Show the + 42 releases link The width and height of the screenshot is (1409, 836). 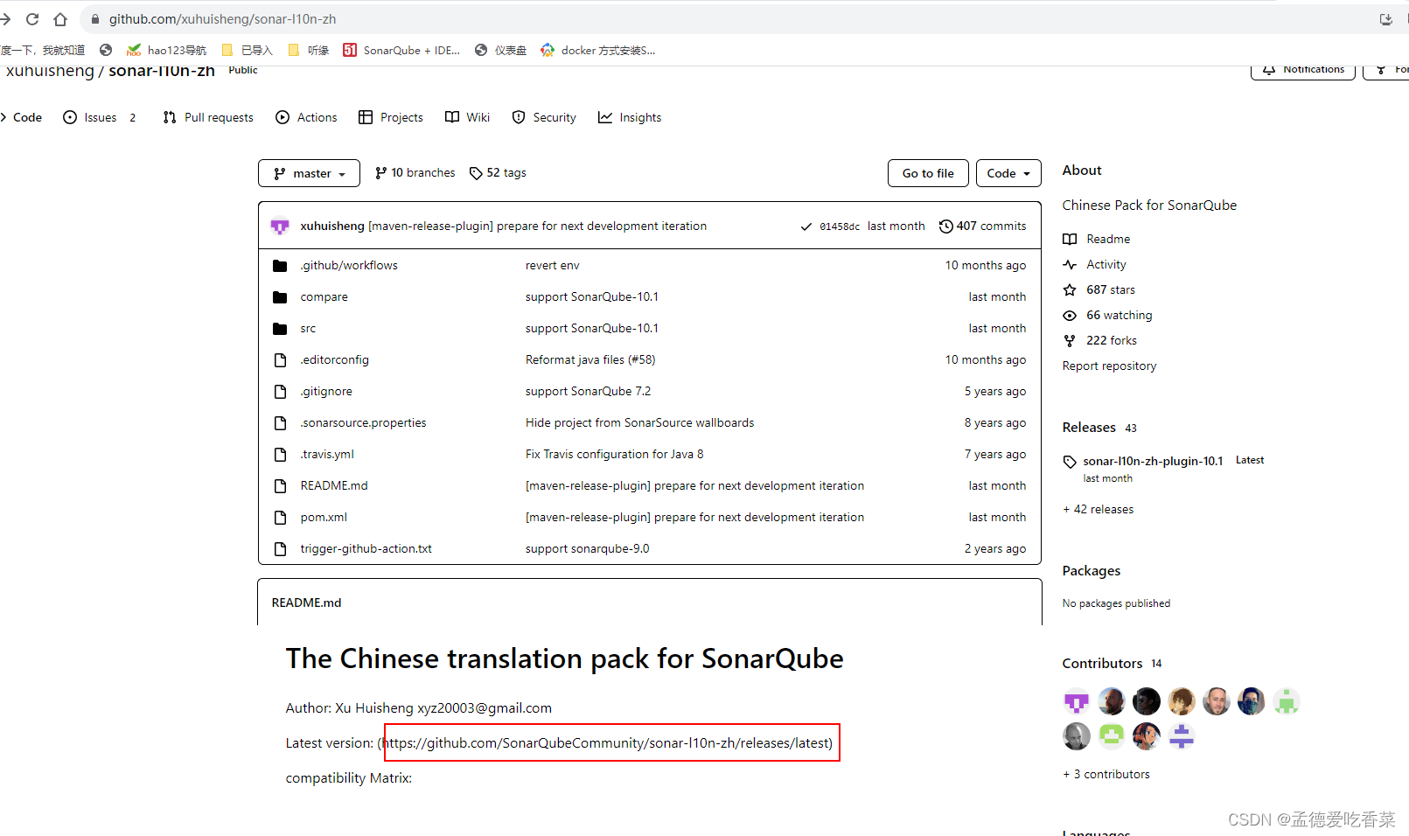coord(1098,509)
